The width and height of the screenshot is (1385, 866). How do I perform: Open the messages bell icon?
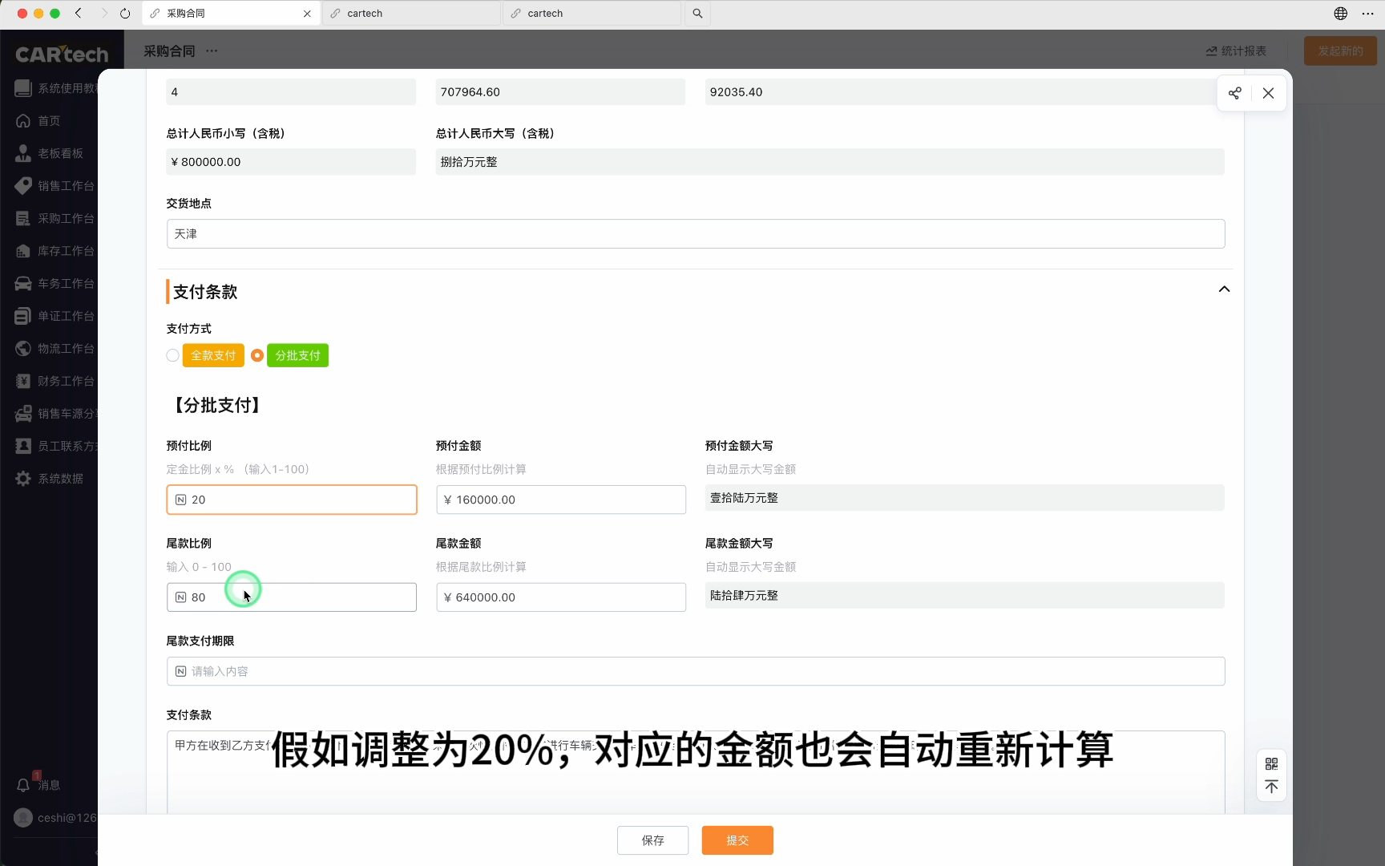23,785
